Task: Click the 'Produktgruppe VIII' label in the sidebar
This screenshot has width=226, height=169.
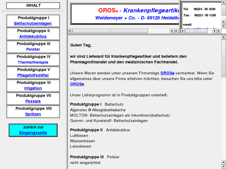Action: tap(34, 109)
